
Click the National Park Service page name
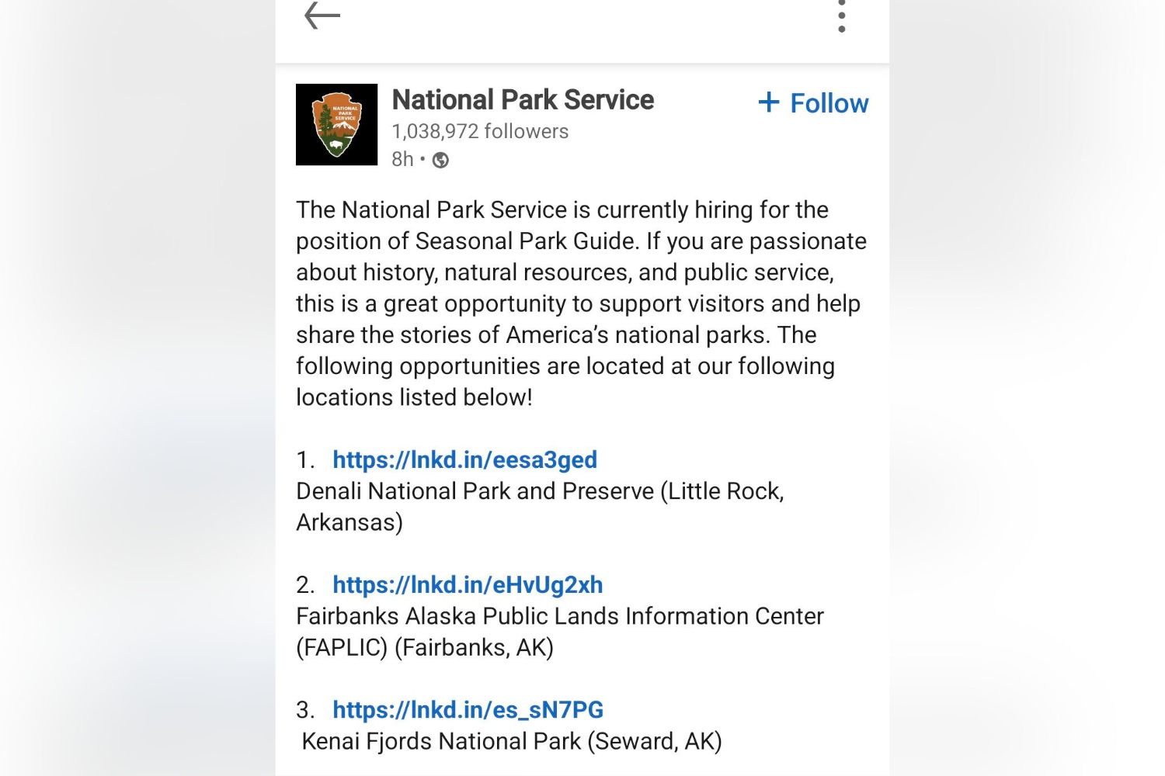(523, 99)
